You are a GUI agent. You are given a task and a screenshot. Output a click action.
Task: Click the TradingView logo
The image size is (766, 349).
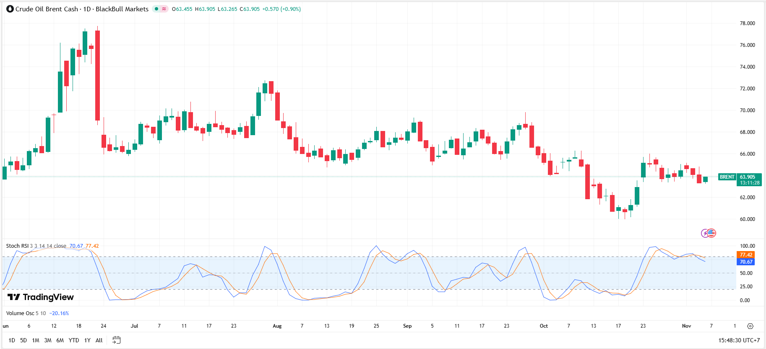[x=41, y=297]
